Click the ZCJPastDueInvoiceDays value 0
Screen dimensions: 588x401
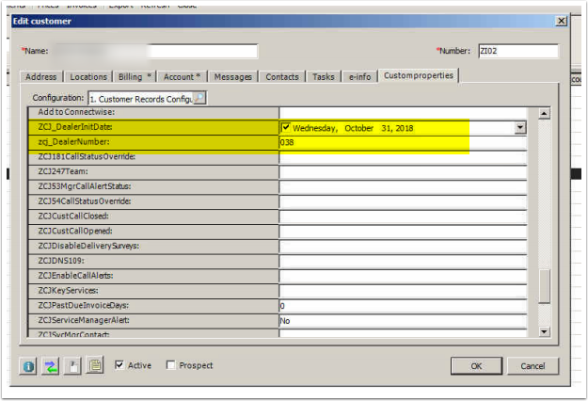coord(403,307)
